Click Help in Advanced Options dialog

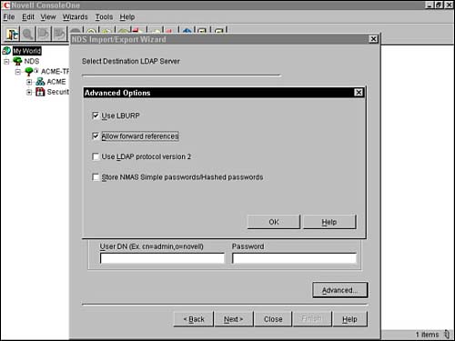(329, 222)
